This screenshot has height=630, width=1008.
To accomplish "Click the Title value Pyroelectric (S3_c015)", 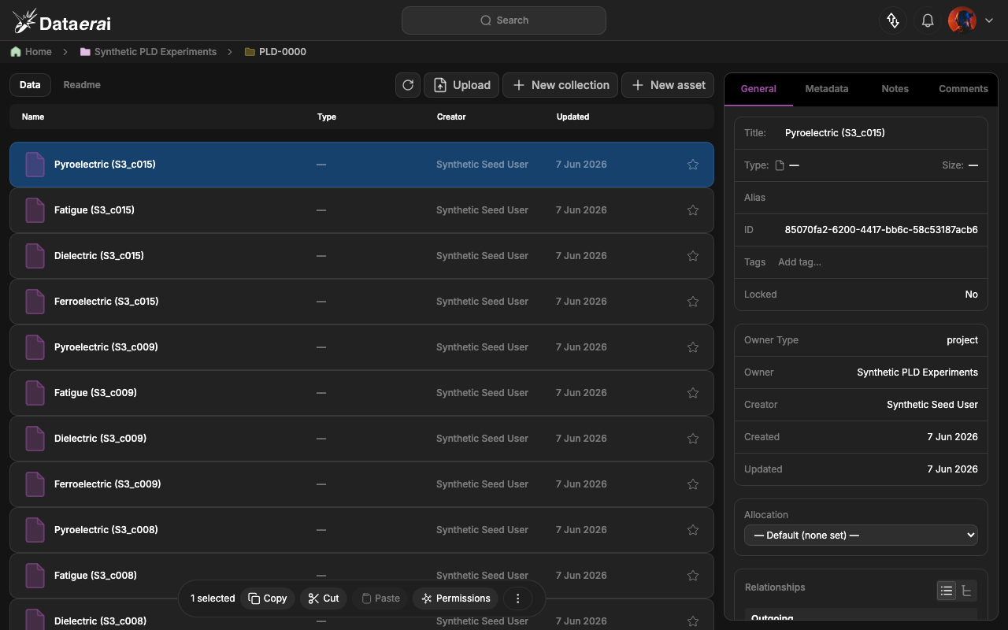I will [x=835, y=133].
